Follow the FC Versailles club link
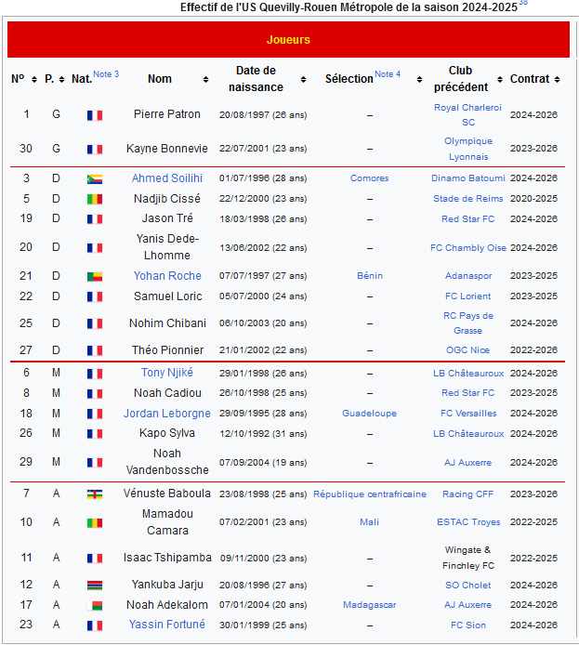 tap(468, 413)
